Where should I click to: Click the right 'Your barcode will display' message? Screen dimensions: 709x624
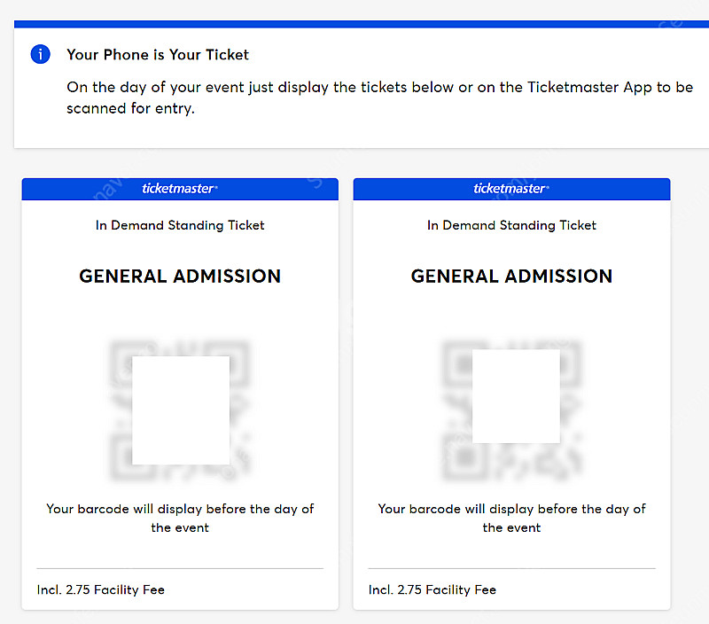tap(511, 519)
